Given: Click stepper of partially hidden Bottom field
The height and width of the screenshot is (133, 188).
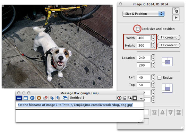Looking at the screenshot, I should [x=153, y=100].
